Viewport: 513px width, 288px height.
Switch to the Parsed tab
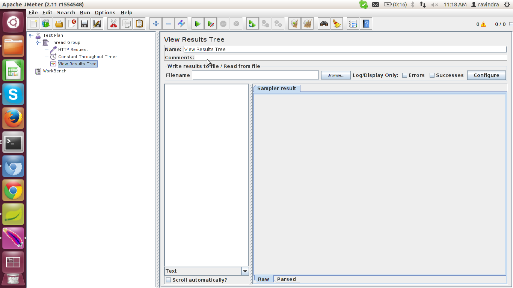pyautogui.click(x=287, y=279)
